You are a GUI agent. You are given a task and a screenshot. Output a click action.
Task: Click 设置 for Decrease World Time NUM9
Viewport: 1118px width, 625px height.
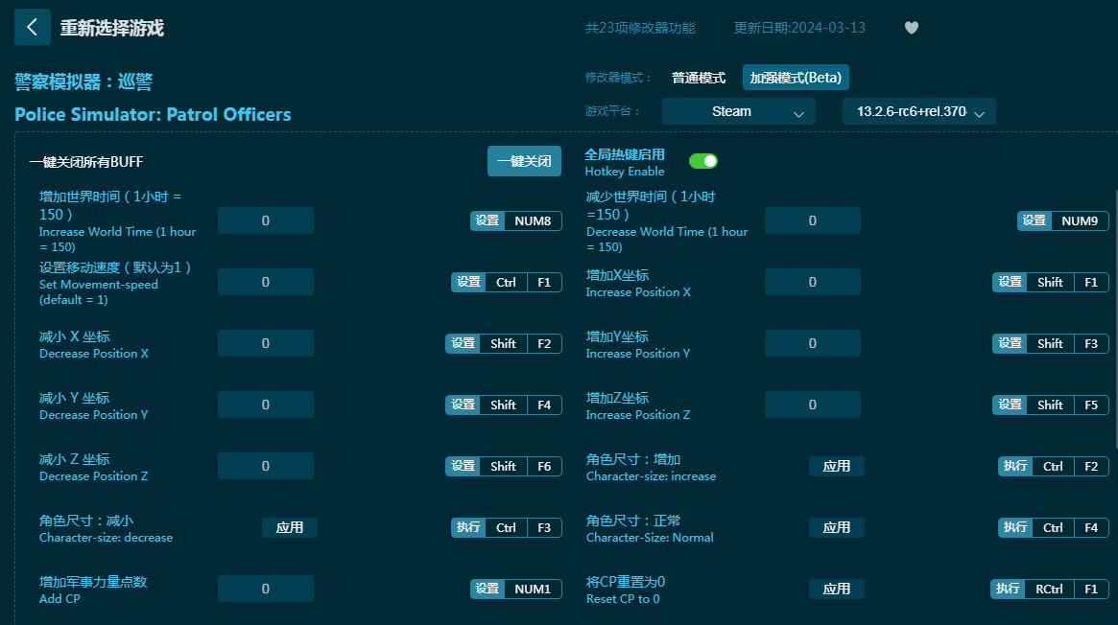[1035, 220]
